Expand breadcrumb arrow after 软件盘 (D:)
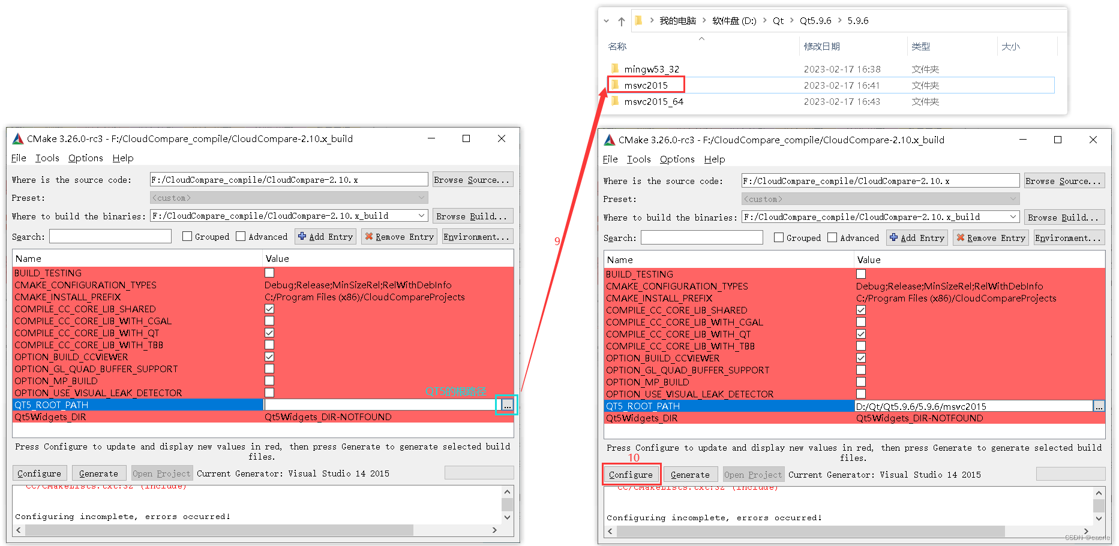The height and width of the screenshot is (546, 1119). (x=765, y=20)
